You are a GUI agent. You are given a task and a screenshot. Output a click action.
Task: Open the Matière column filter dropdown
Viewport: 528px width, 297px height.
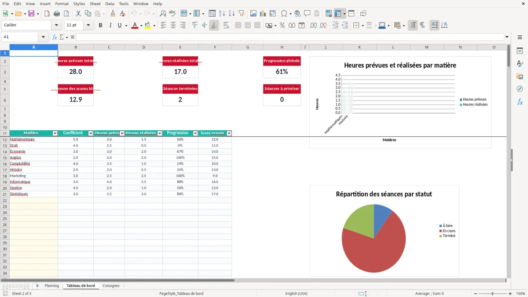coord(55,133)
